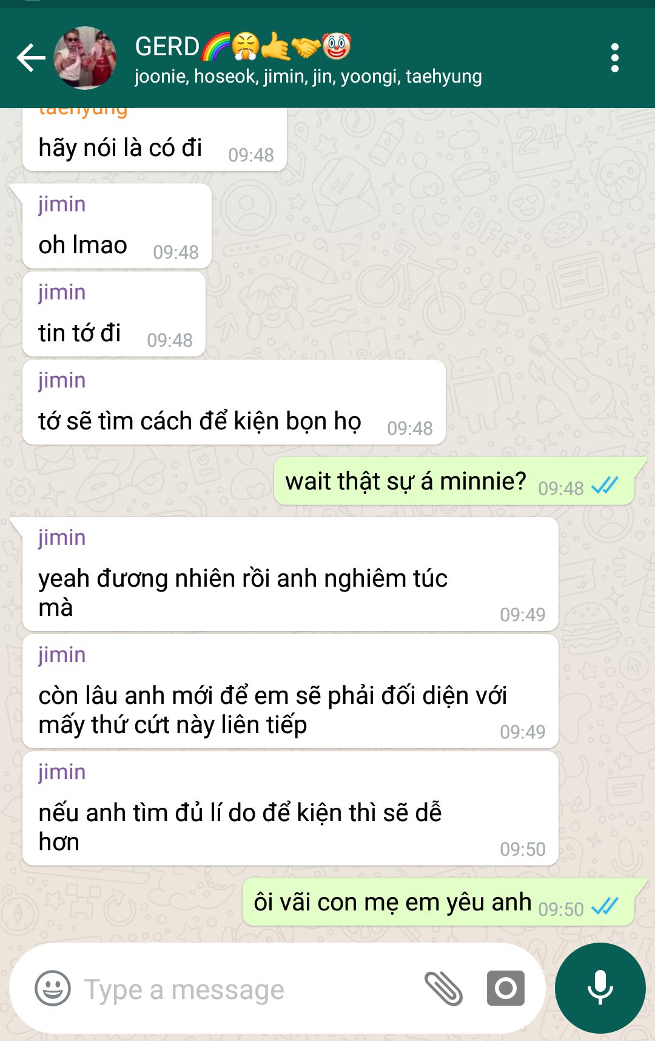Tap the 'wait thật sự á minnie?' message
The image size is (655, 1041).
454,481
